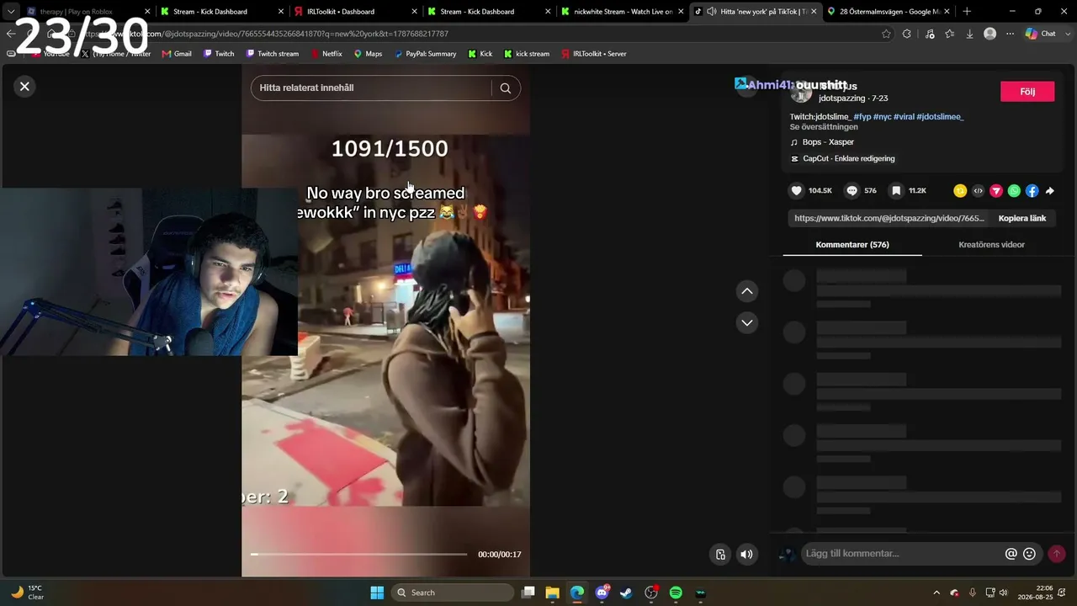Open the 'PayPal: Summary' bookmark
This screenshot has height=606, width=1077.
tap(424, 54)
